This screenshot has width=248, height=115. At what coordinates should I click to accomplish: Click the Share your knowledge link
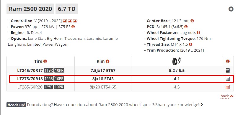click(x=177, y=105)
